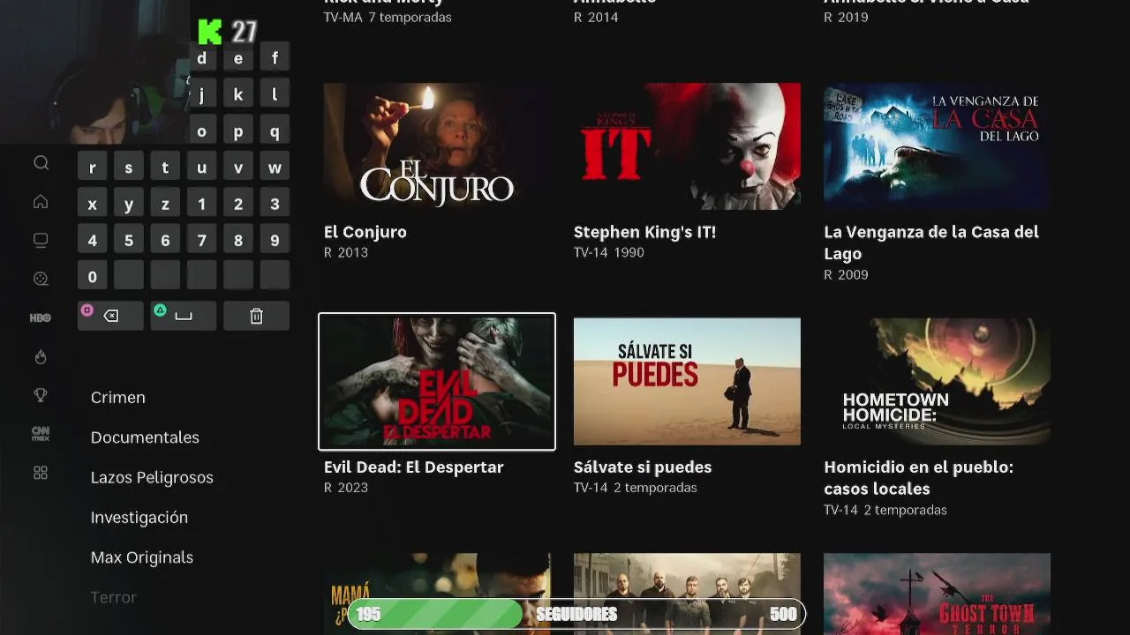Image resolution: width=1130 pixels, height=635 pixels.
Task: Open the trending flame icon
Action: click(41, 356)
